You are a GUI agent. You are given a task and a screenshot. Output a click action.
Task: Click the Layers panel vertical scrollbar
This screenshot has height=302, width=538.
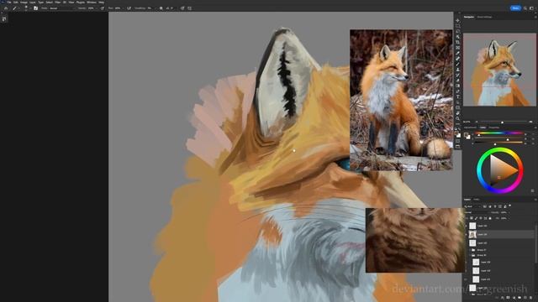coord(536,244)
